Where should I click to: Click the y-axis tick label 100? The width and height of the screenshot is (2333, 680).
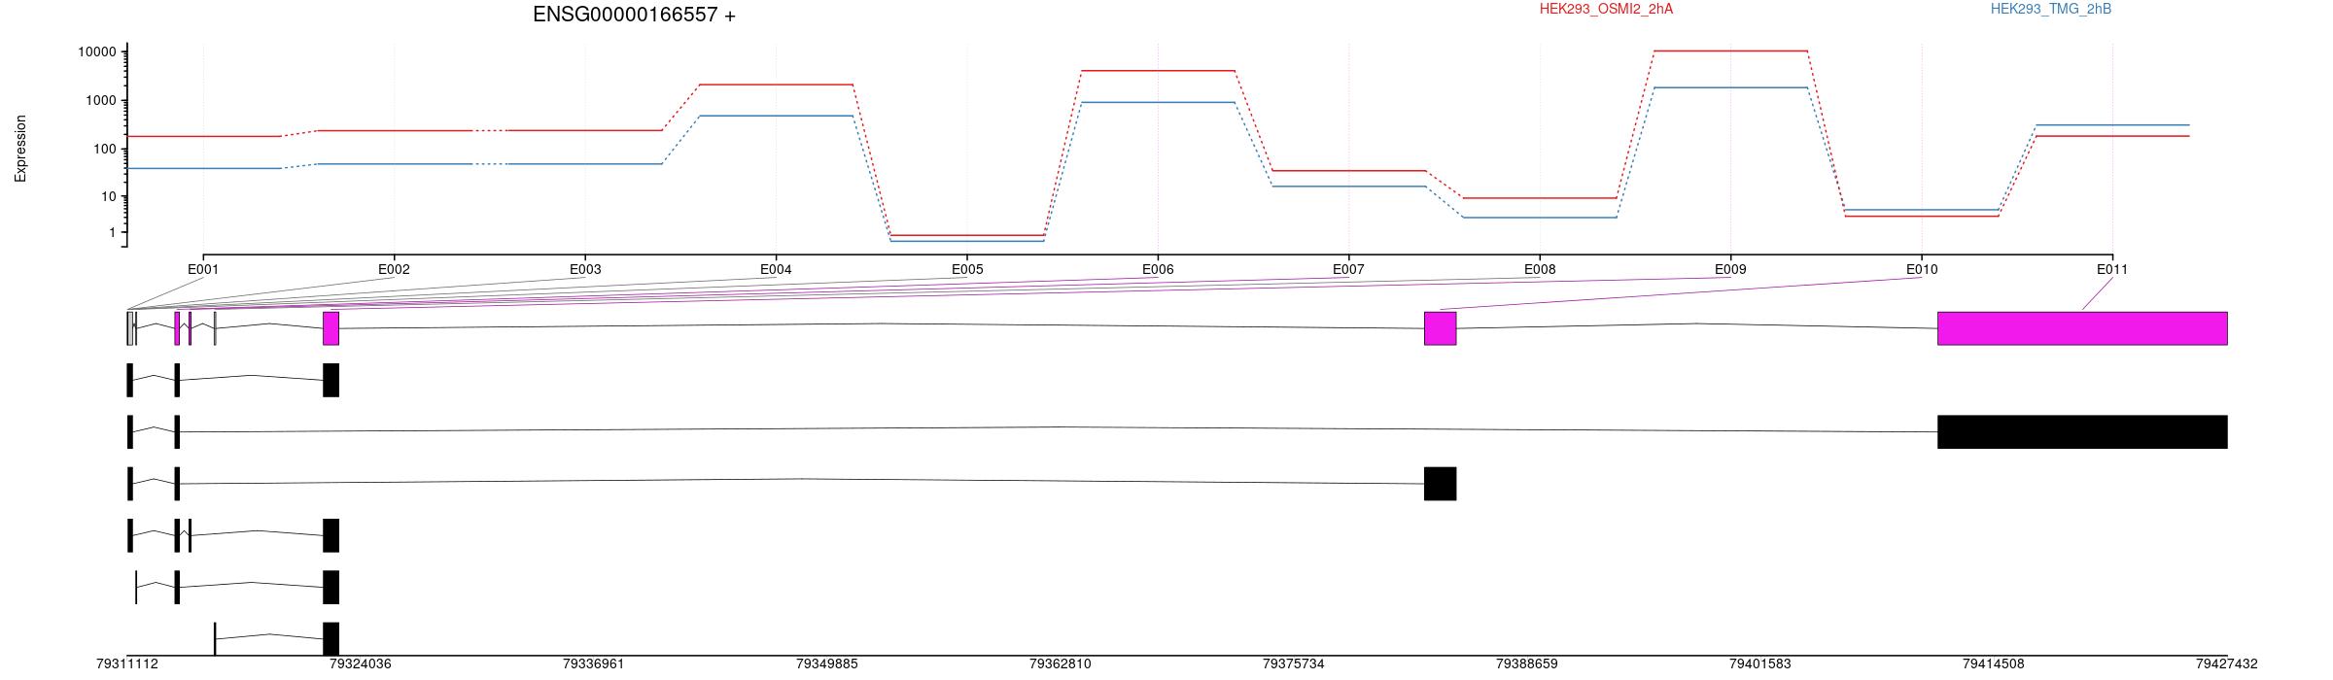[x=104, y=149]
